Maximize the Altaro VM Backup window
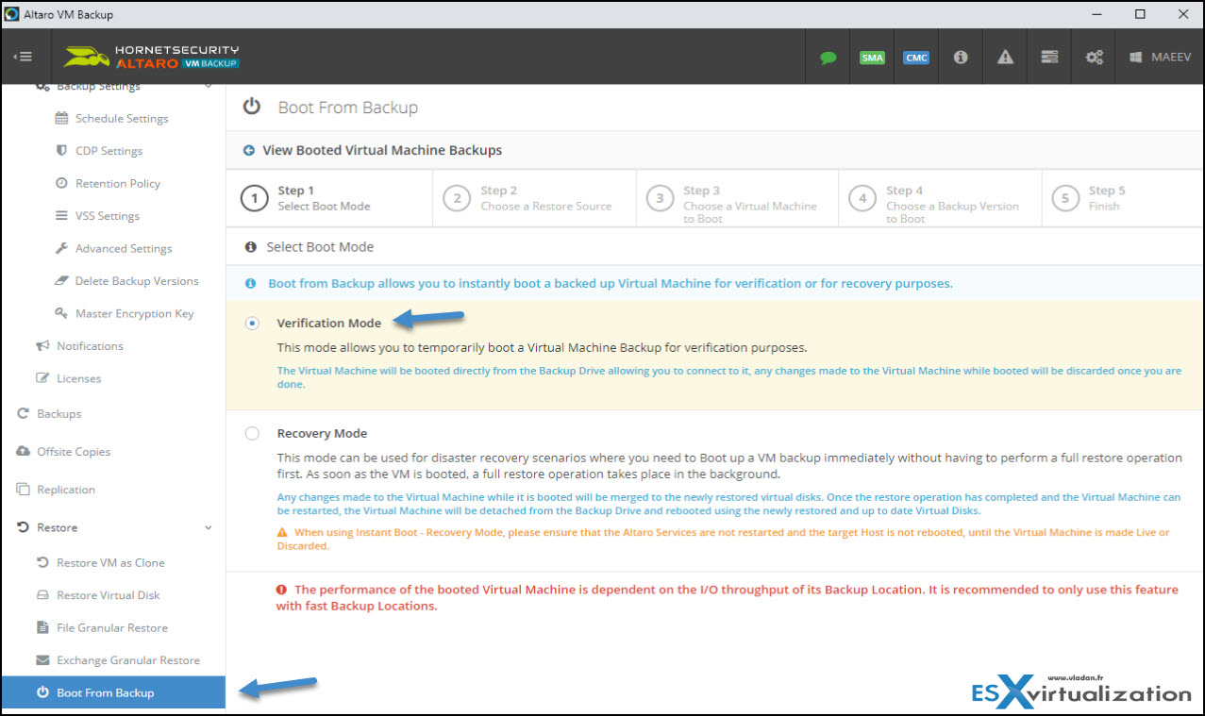Image resolution: width=1205 pixels, height=716 pixels. [1140, 14]
